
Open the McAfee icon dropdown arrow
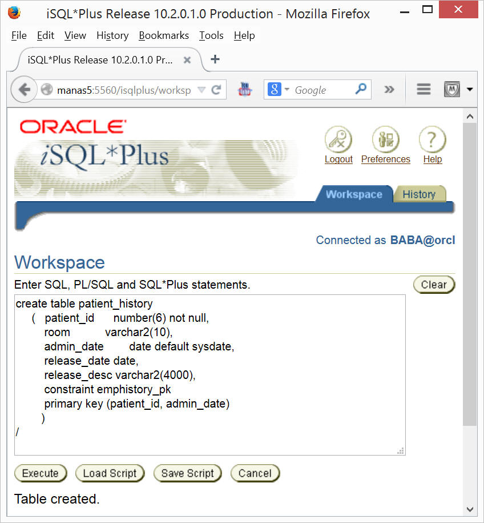click(470, 89)
